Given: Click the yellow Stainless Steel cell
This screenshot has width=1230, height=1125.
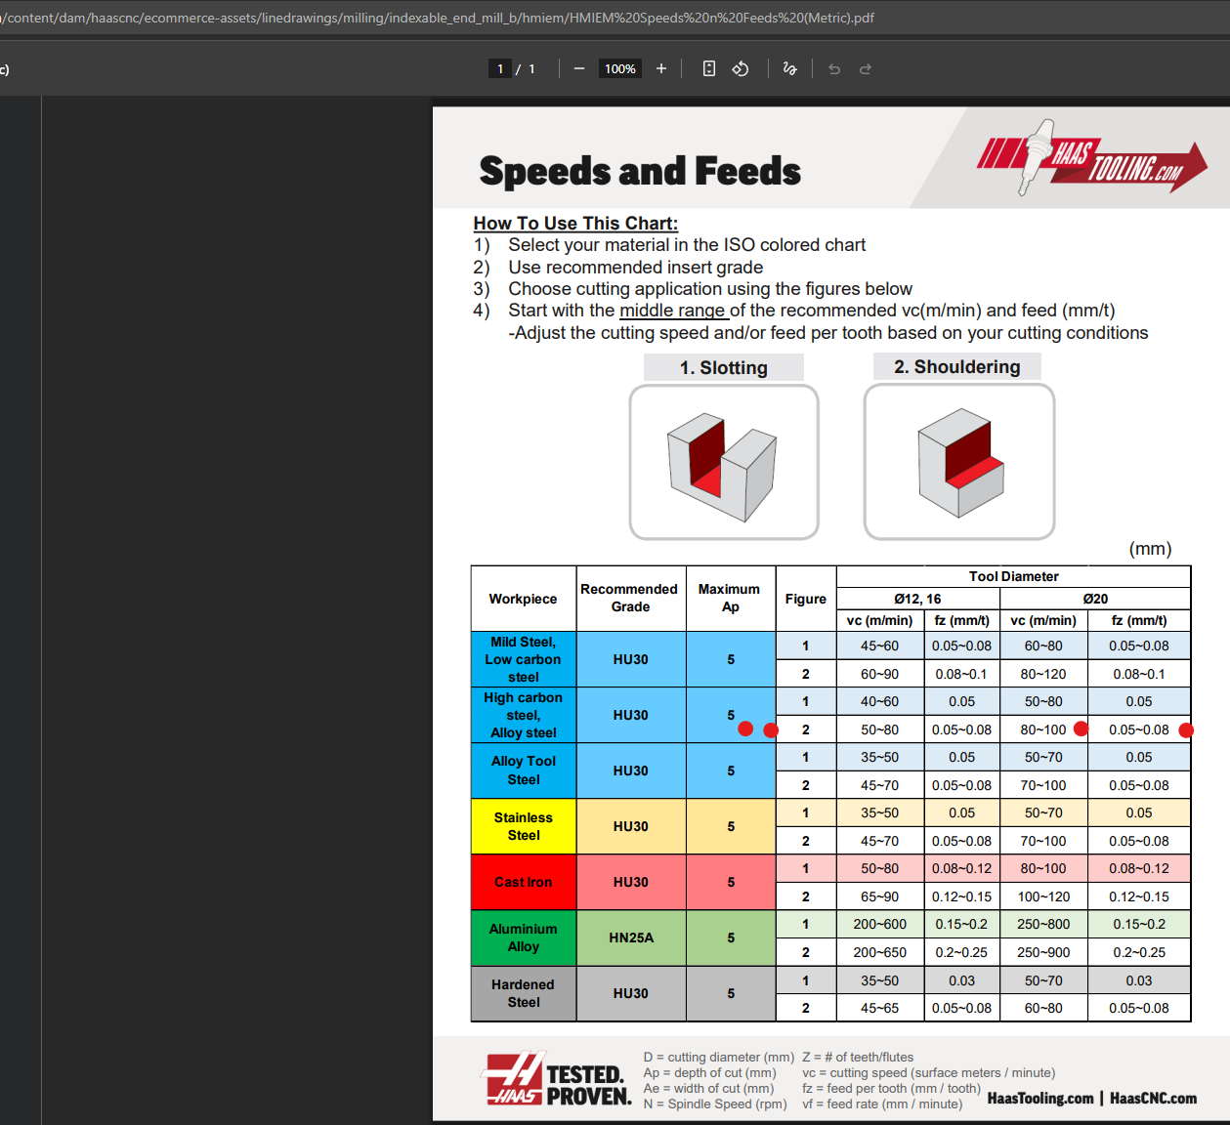Looking at the screenshot, I should point(524,826).
